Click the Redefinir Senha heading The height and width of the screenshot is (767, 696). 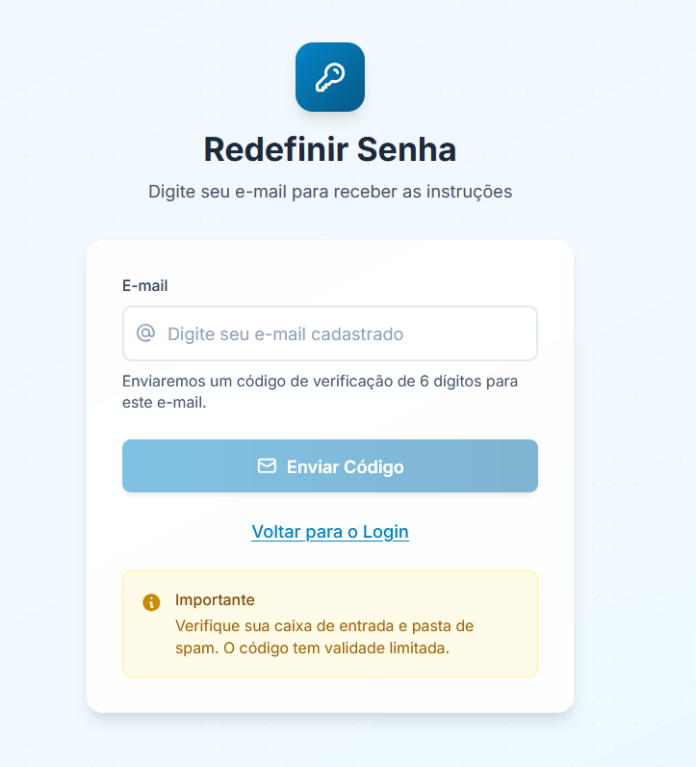pyautogui.click(x=330, y=149)
